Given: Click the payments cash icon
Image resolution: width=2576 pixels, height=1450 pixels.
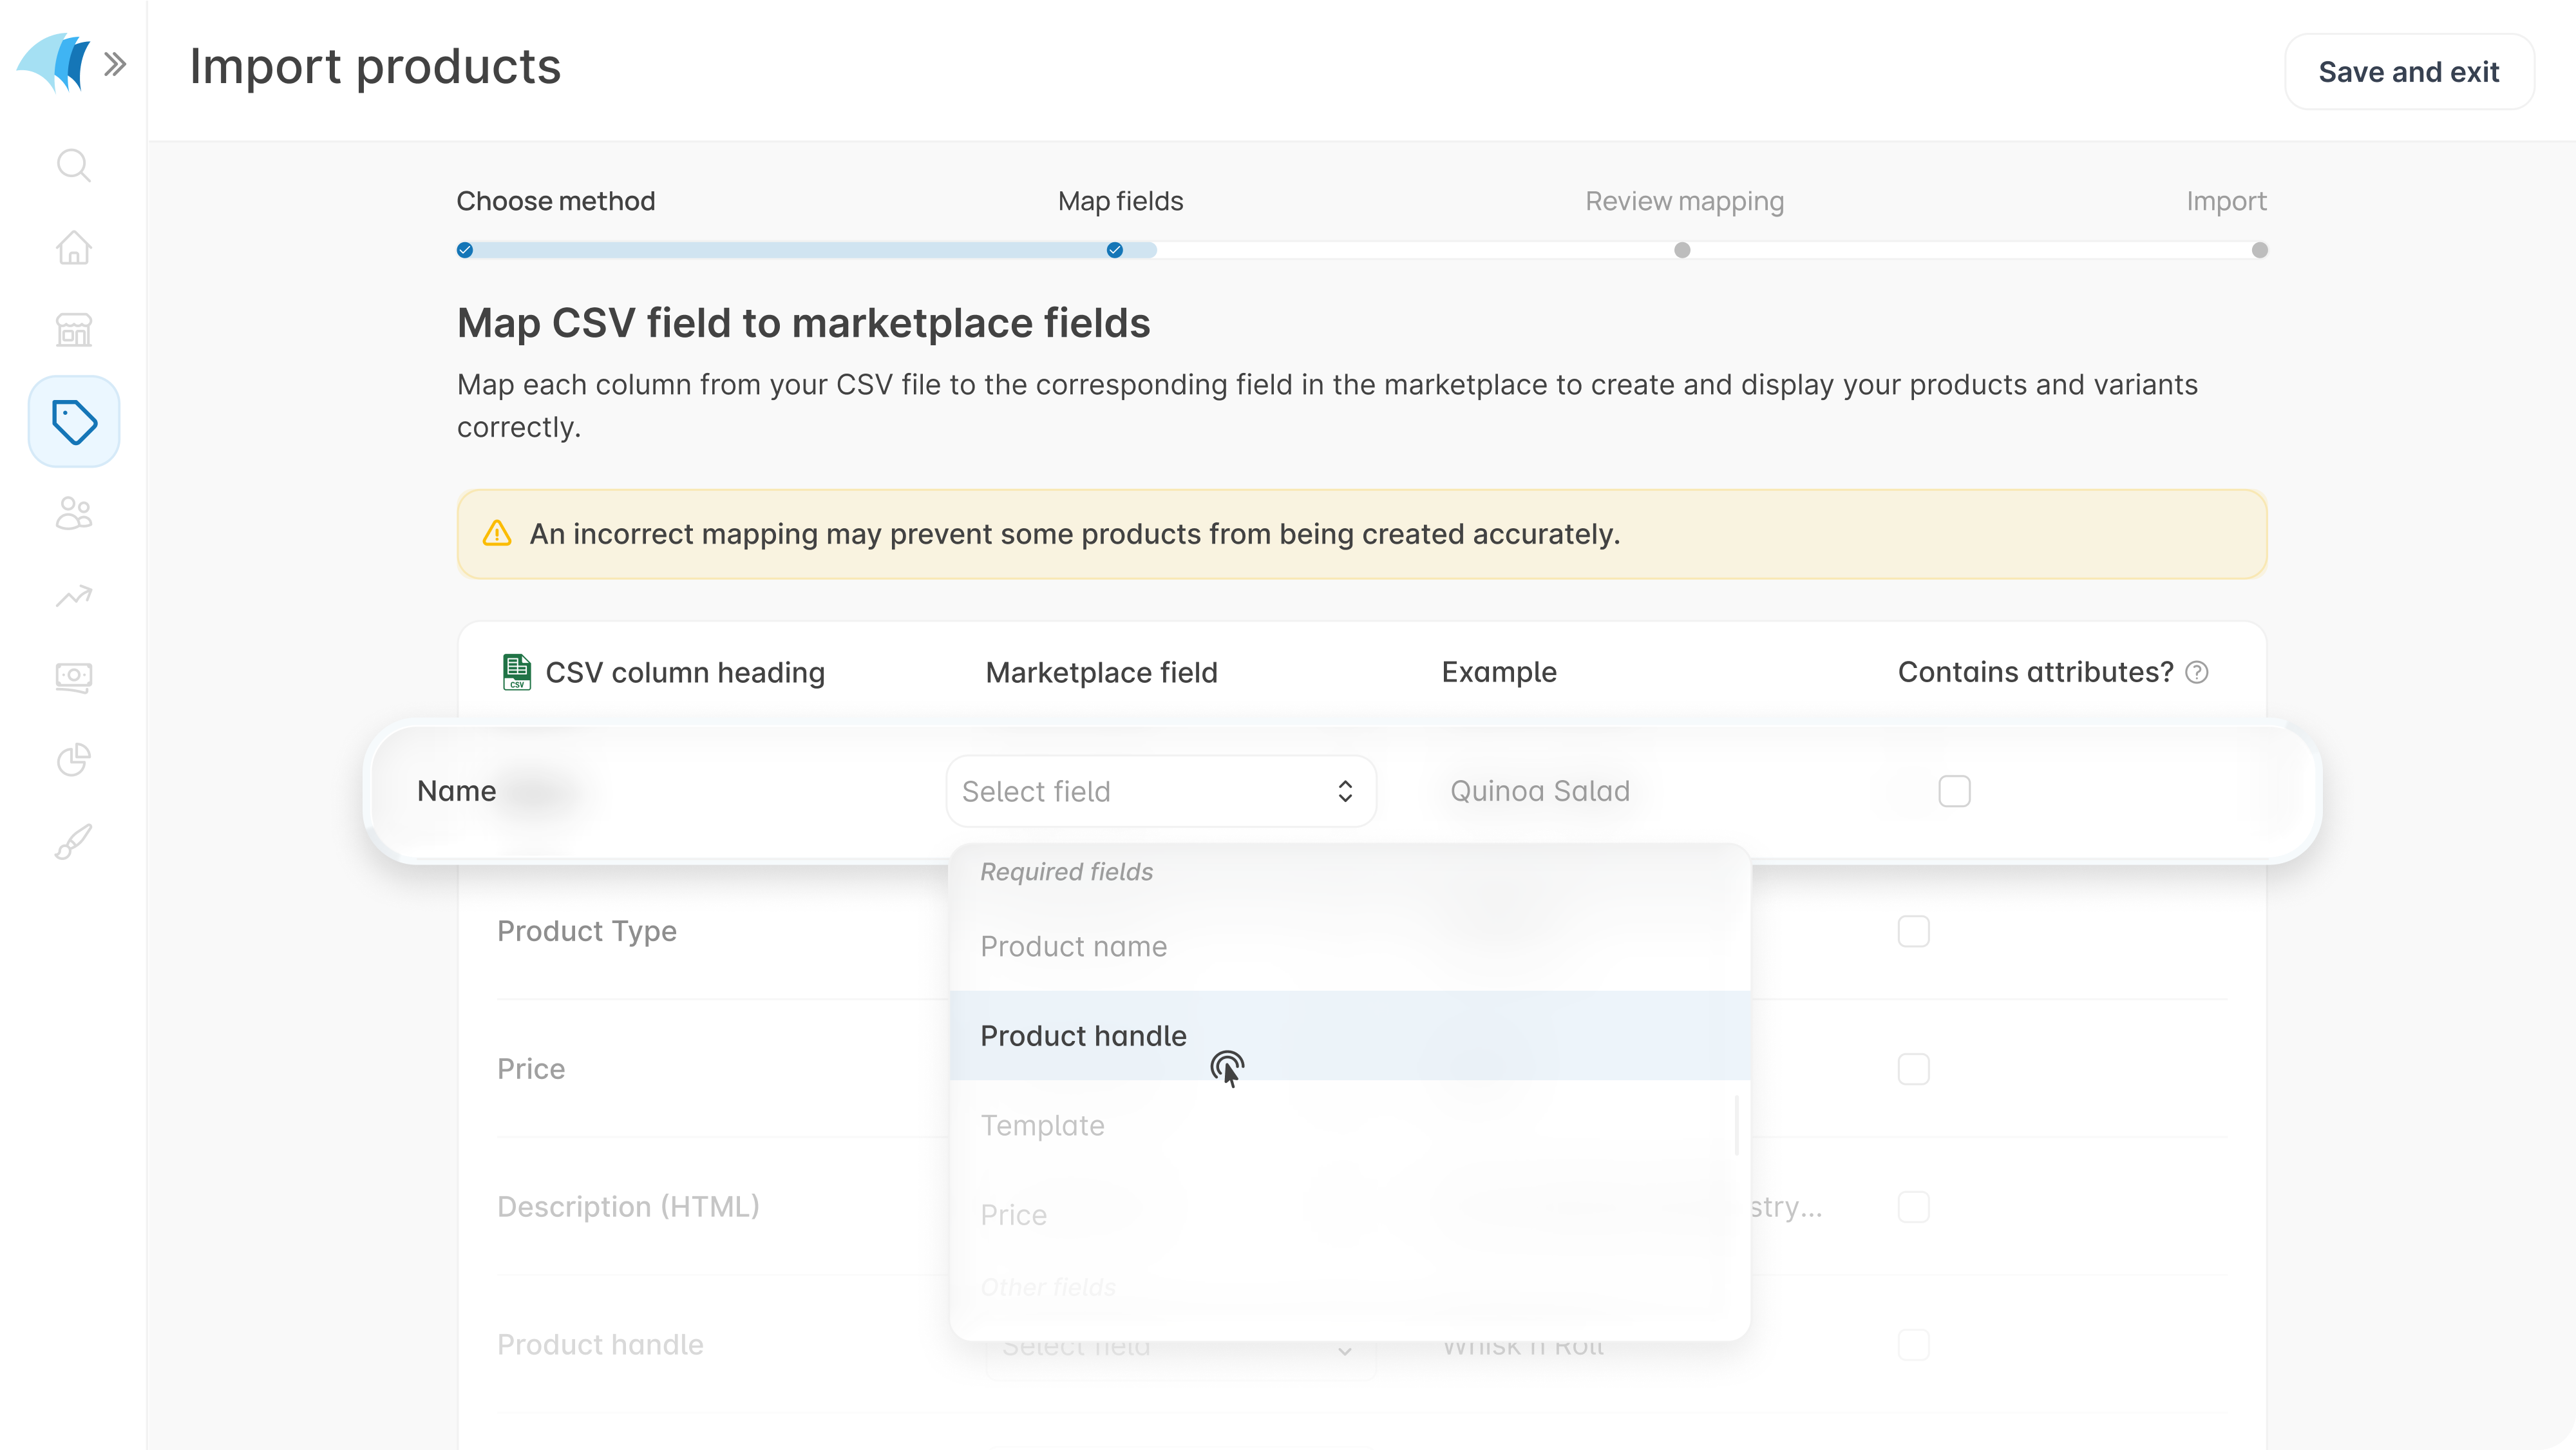Looking at the screenshot, I should [73, 677].
